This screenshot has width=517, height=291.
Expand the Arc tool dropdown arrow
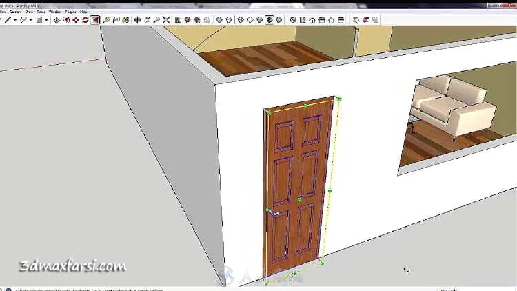click(30, 20)
